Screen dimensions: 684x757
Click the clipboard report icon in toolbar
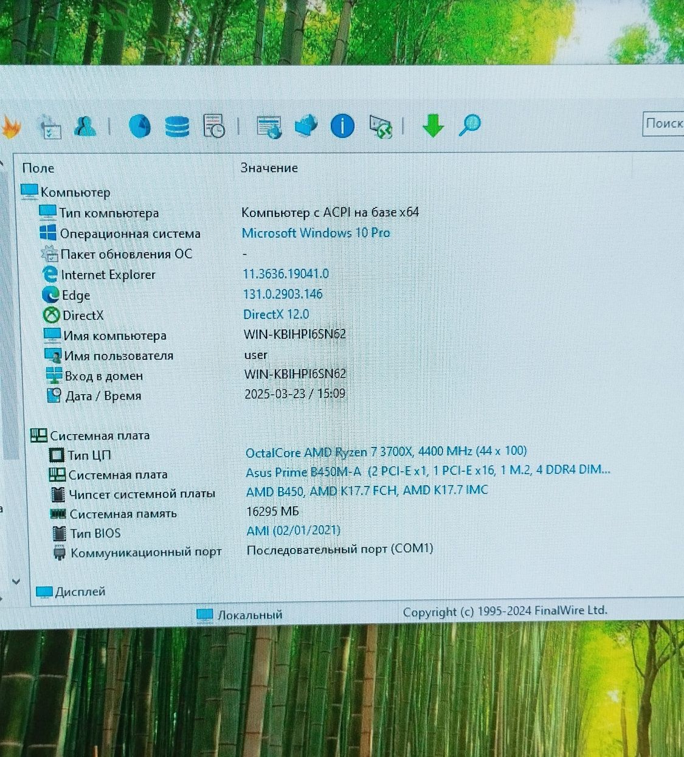pyautogui.click(x=50, y=127)
